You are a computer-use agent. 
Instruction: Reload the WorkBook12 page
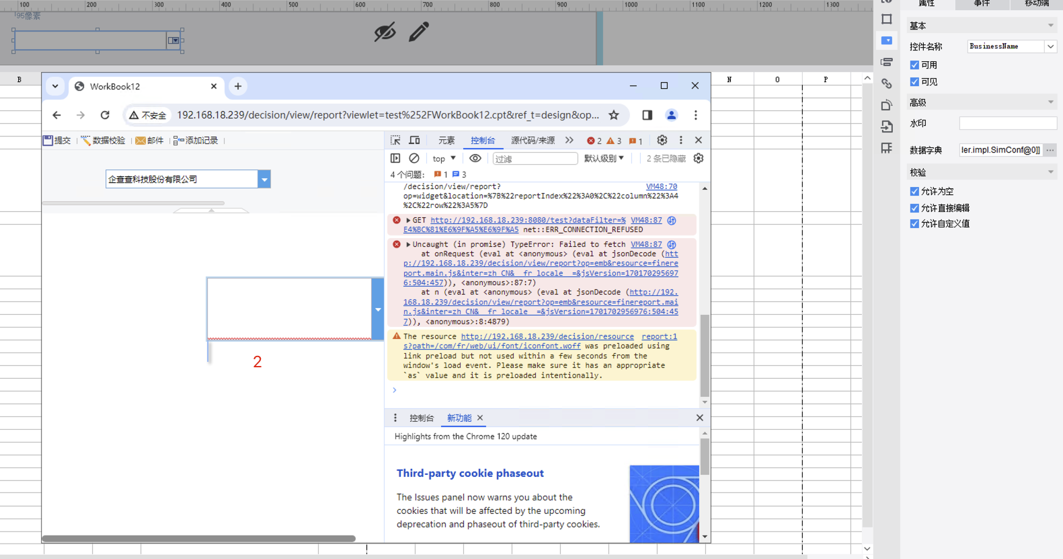[x=105, y=115]
